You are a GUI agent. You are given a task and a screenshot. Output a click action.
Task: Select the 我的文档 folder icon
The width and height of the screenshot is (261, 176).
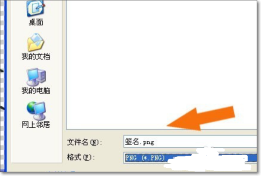[x=36, y=42]
